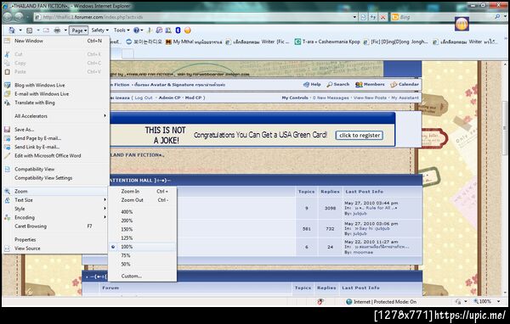The image size is (510, 324).
Task: Open the View New Posts link
Action: pos(370,98)
